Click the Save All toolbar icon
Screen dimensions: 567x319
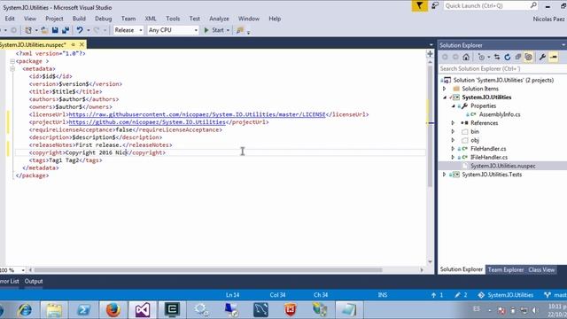[66, 30]
